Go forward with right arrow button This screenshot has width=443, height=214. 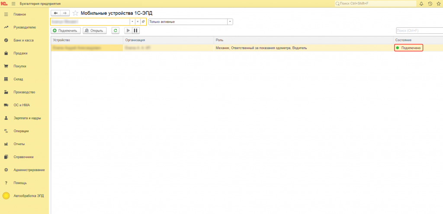(65, 13)
